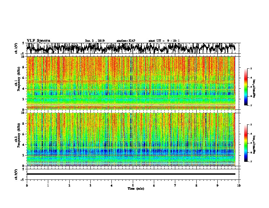The width and height of the screenshot is (269, 208).
Task: Select the ch.2 "Frequency (kHz)" axis label
Action: point(19,135)
